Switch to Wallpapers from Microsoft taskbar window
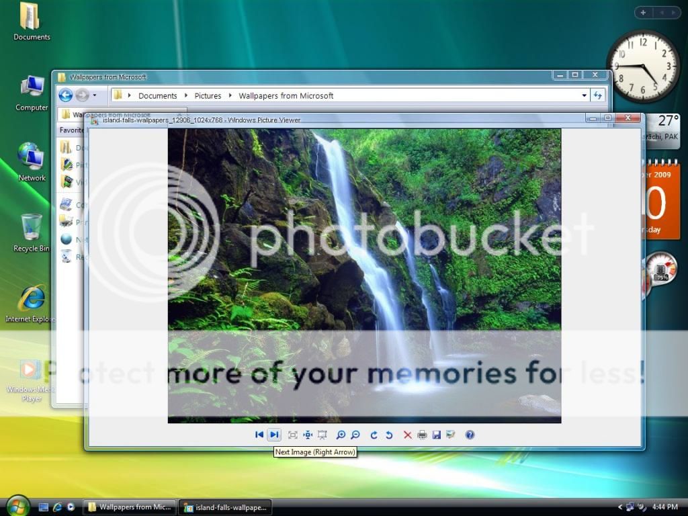 click(x=129, y=507)
